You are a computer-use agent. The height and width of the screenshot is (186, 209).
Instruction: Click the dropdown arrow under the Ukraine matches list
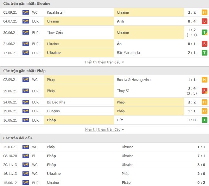(123, 62)
